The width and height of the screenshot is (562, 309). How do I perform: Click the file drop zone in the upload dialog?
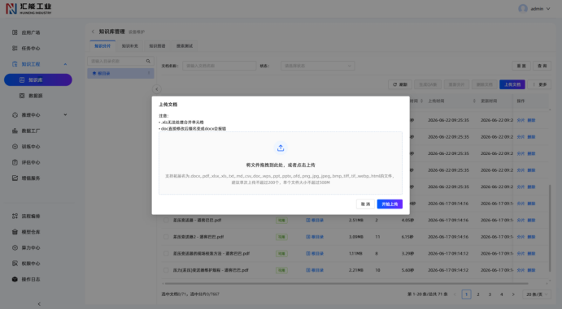(x=281, y=163)
